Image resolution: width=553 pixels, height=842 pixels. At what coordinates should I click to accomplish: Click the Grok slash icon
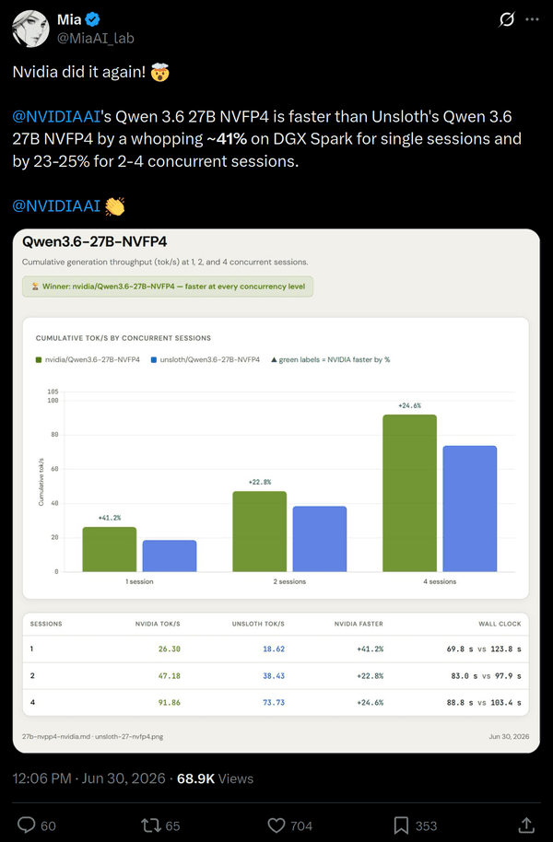tap(506, 20)
